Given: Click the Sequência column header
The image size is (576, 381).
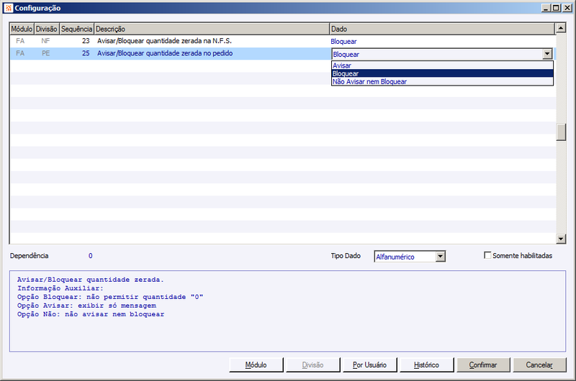Looking at the screenshot, I should tap(76, 29).
